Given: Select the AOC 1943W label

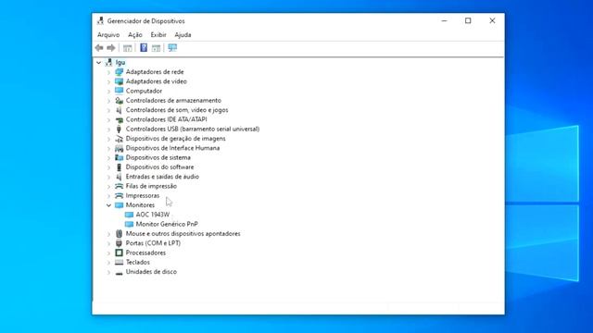Looking at the screenshot, I should 152,215.
